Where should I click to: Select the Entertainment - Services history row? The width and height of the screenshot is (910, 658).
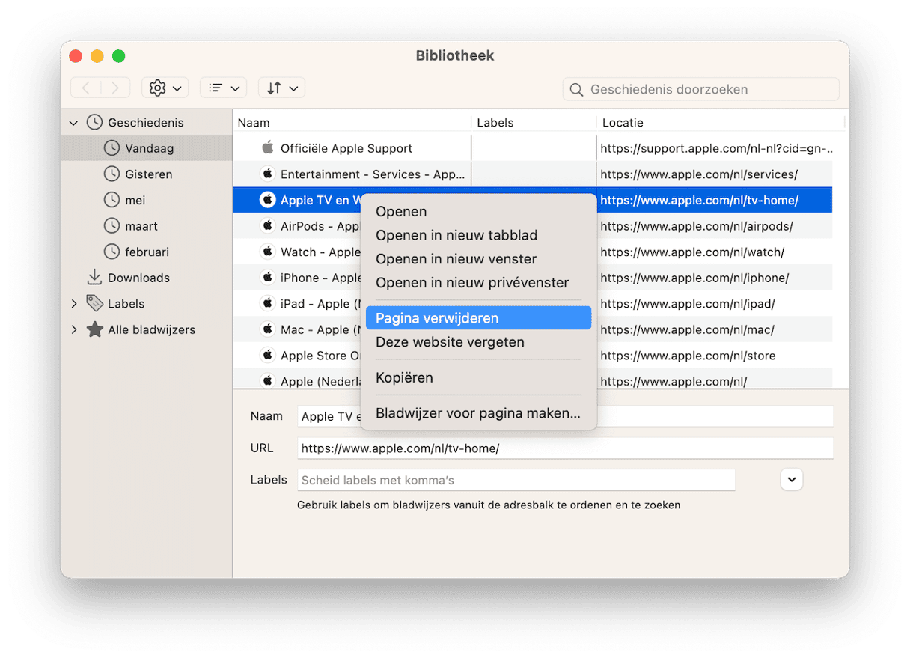[x=533, y=174]
